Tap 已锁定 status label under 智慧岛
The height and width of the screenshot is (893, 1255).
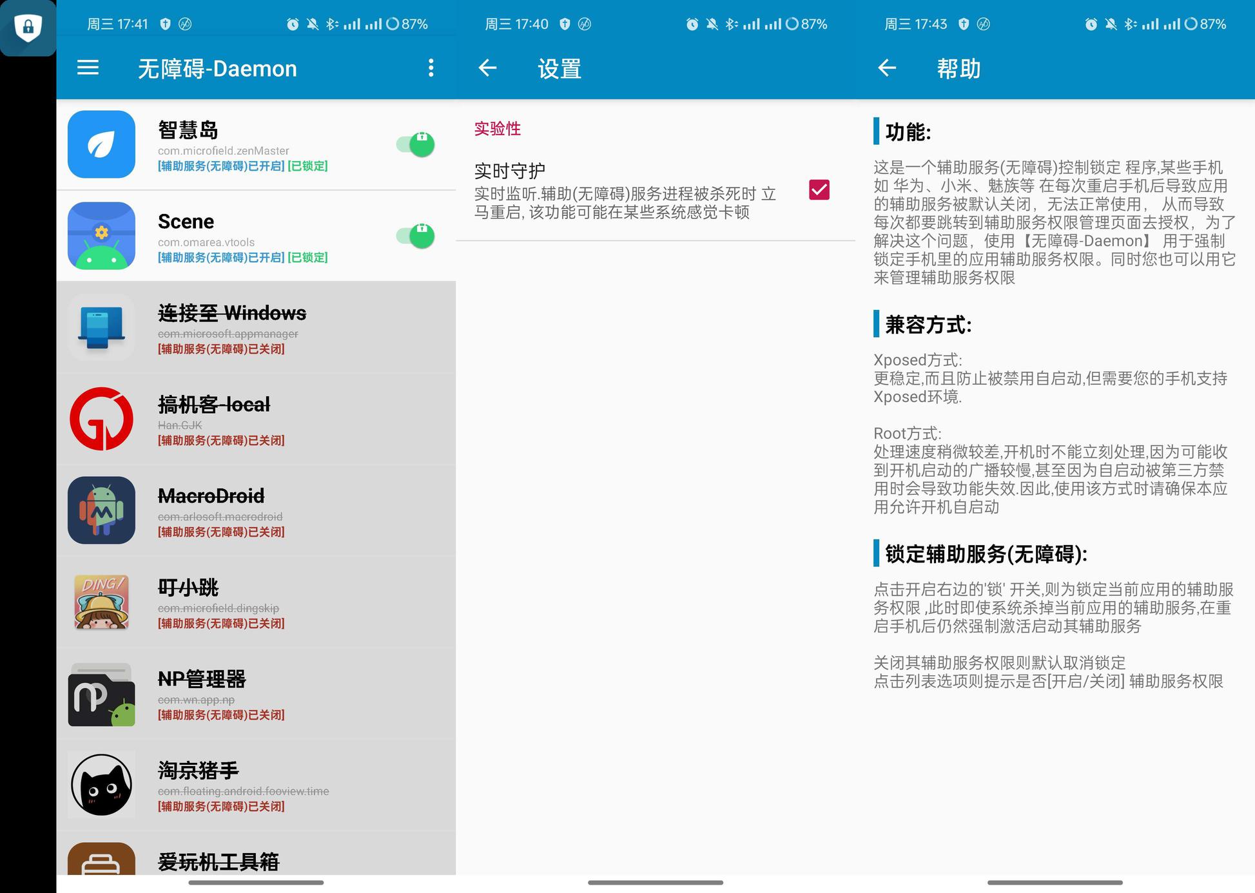(x=307, y=166)
